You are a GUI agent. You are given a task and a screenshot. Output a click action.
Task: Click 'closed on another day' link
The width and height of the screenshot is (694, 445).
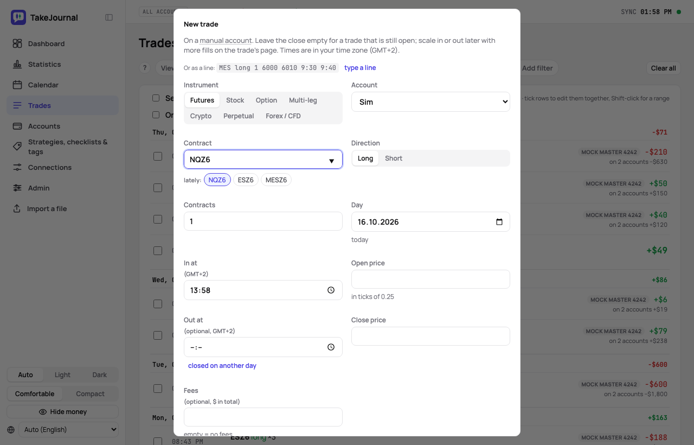coord(222,366)
